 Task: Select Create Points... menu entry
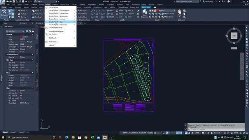[61, 8]
